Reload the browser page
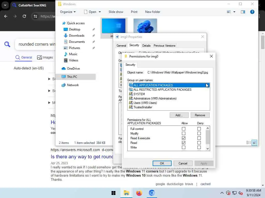The width and height of the screenshot is (265, 198). click(x=24, y=16)
